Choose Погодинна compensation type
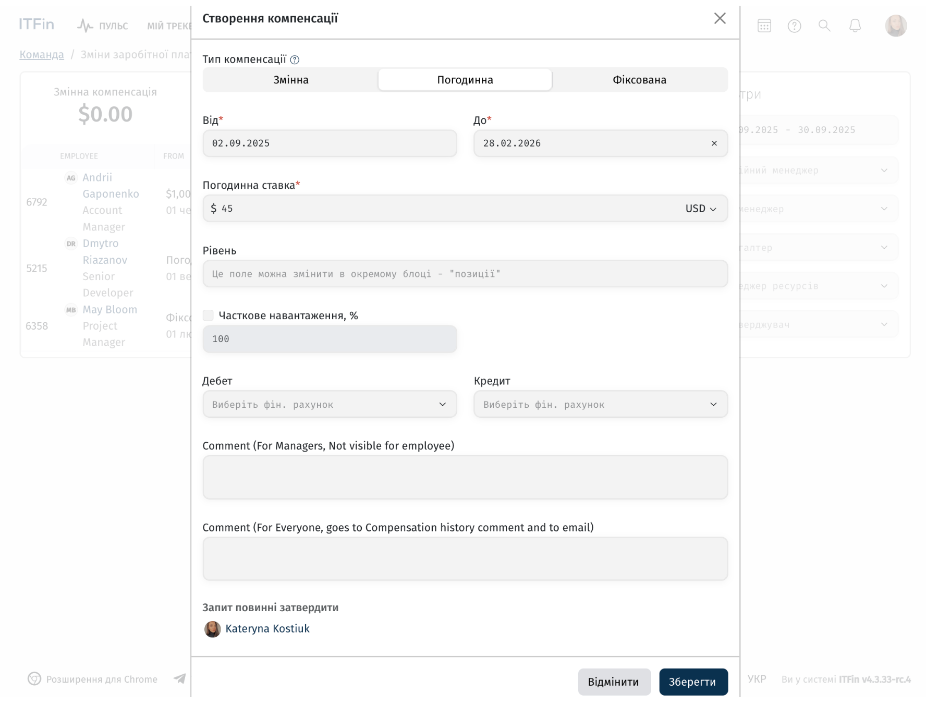Image resolution: width=926 pixels, height=704 pixels. (x=465, y=80)
